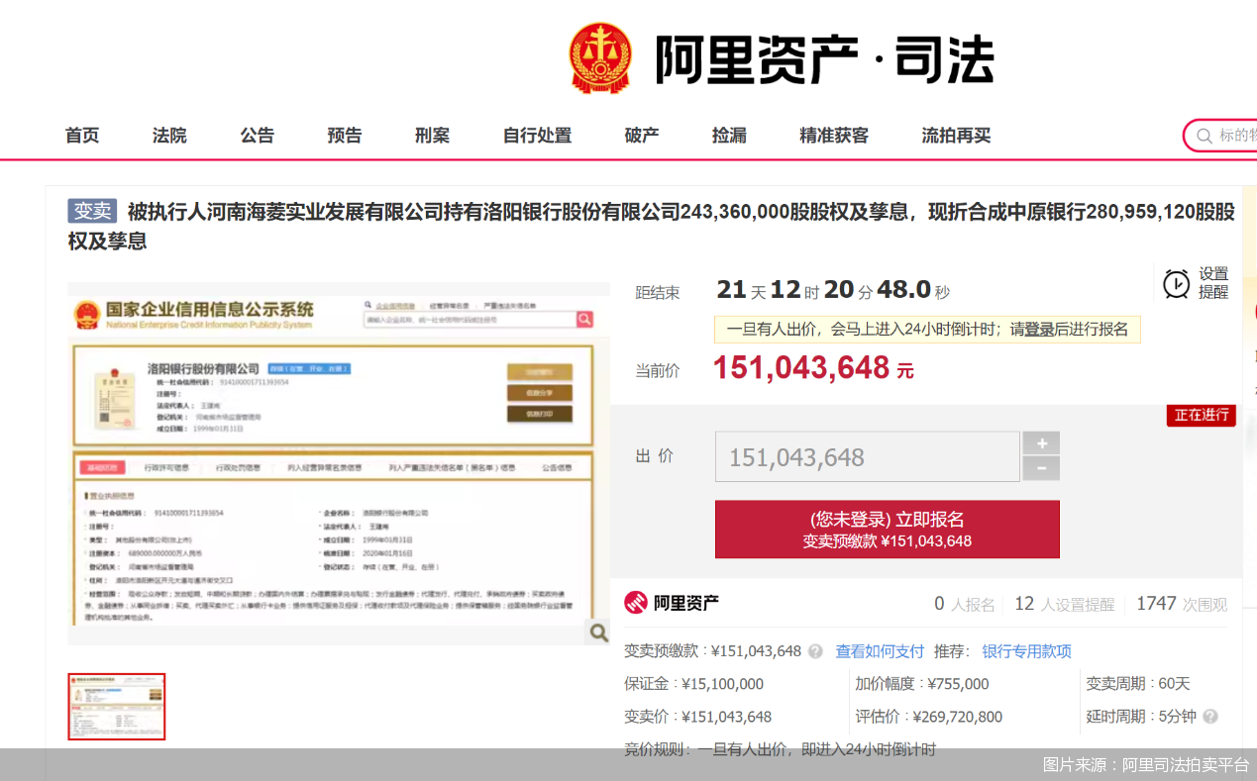
Task: Increase the bid with the plus button
Action: [1041, 443]
